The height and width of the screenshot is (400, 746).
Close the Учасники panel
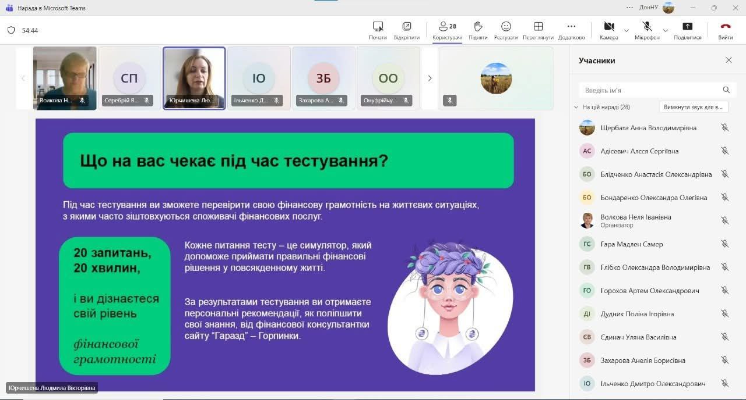(x=729, y=60)
